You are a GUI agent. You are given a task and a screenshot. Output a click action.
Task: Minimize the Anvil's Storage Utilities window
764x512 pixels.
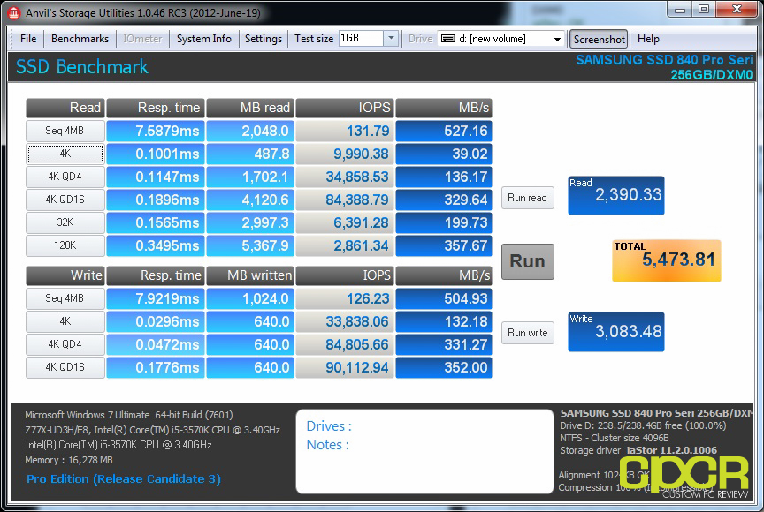click(681, 9)
